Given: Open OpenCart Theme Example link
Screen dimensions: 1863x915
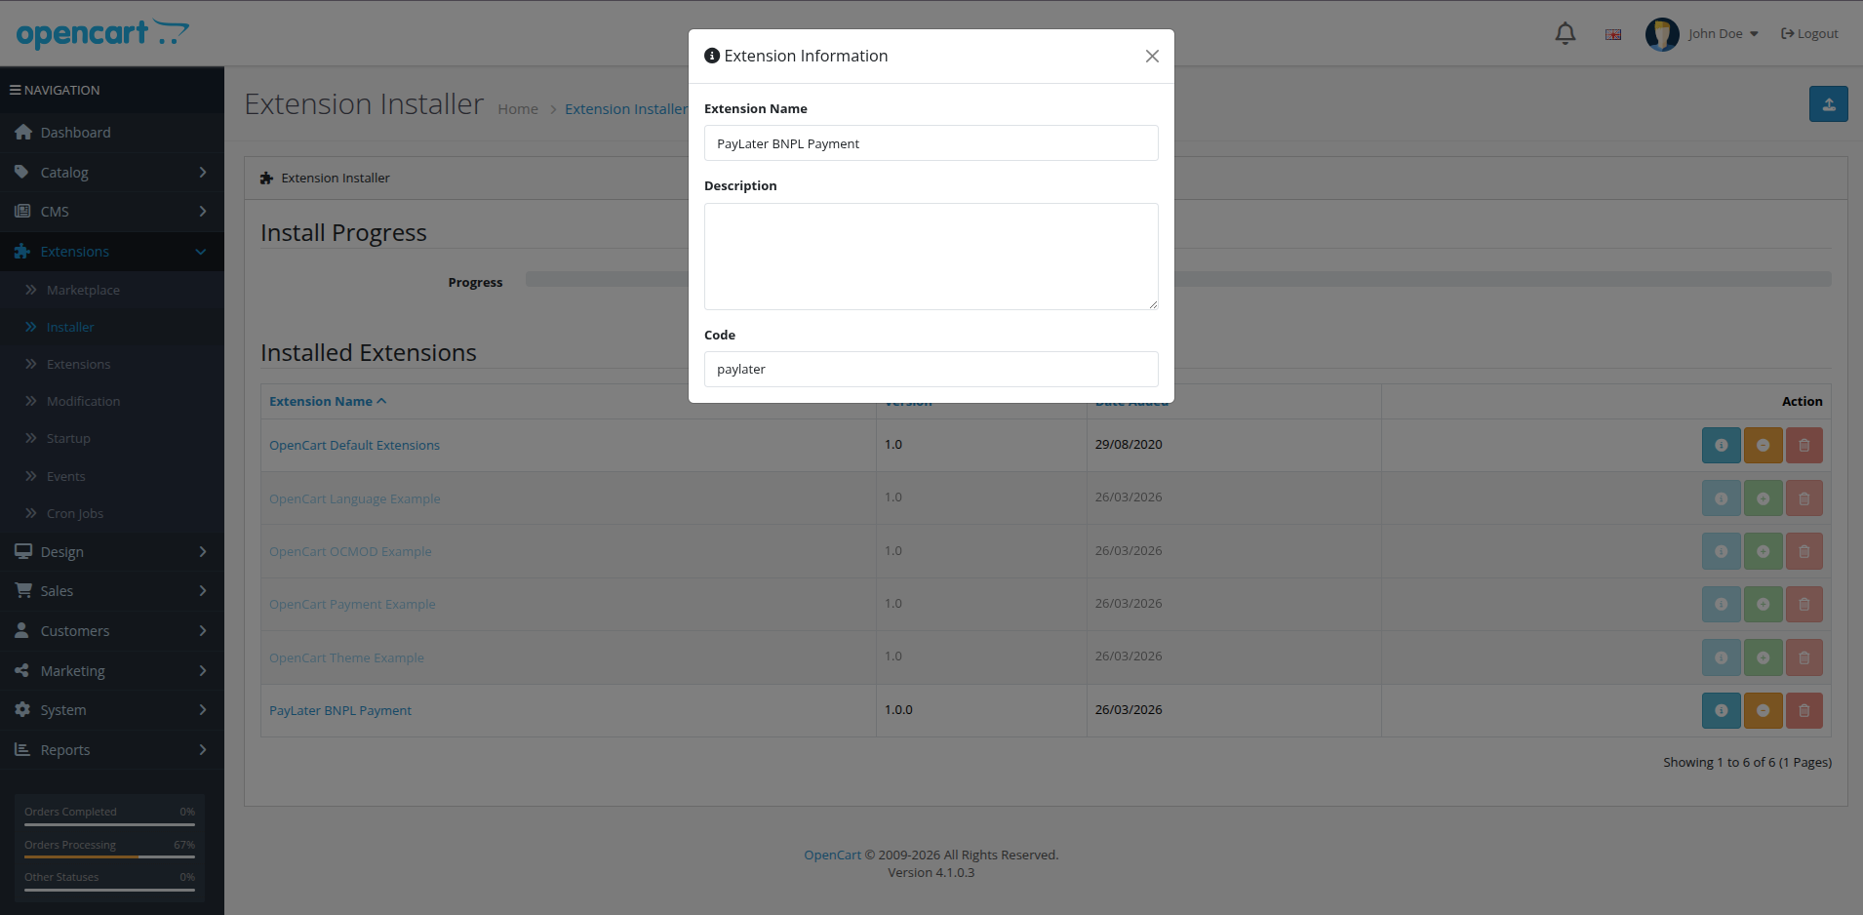Looking at the screenshot, I should (346, 657).
